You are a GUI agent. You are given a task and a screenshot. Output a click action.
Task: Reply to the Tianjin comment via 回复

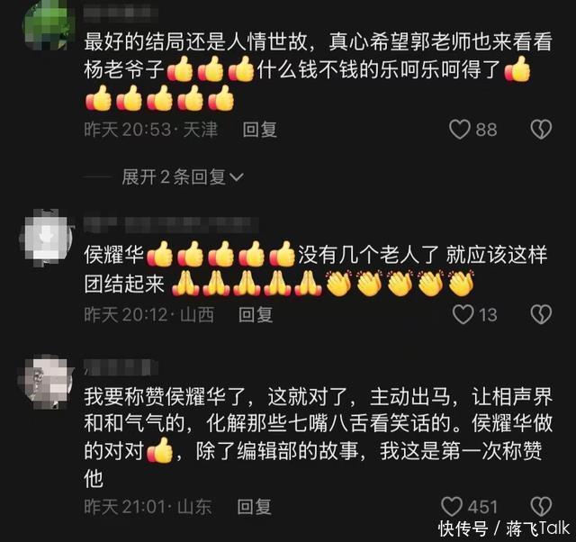[259, 130]
